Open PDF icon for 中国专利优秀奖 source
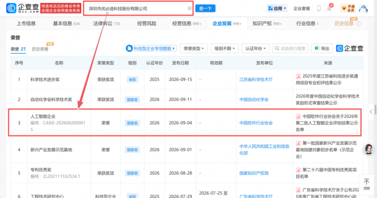 coord(298,170)
